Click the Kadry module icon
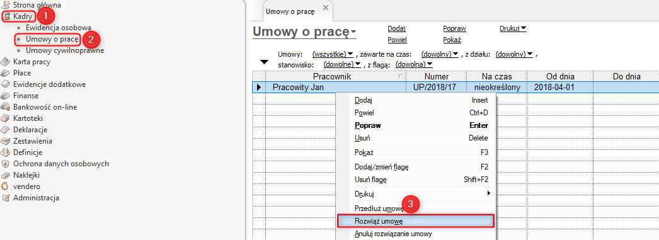 (x=6, y=16)
